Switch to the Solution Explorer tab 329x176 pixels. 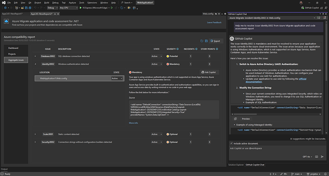pos(237,164)
